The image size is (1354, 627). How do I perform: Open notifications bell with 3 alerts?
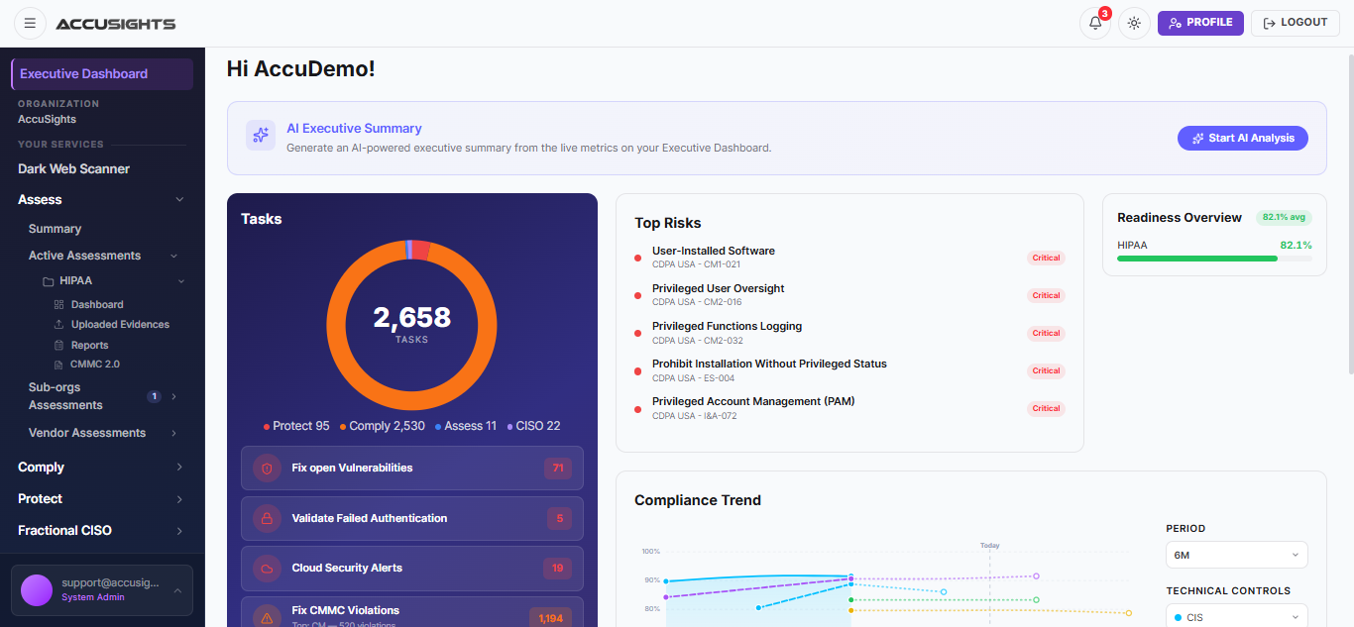point(1095,23)
